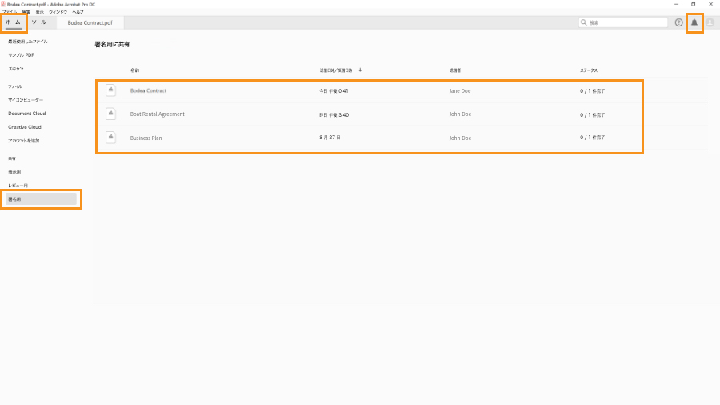Open the Business Plan row name

point(146,138)
